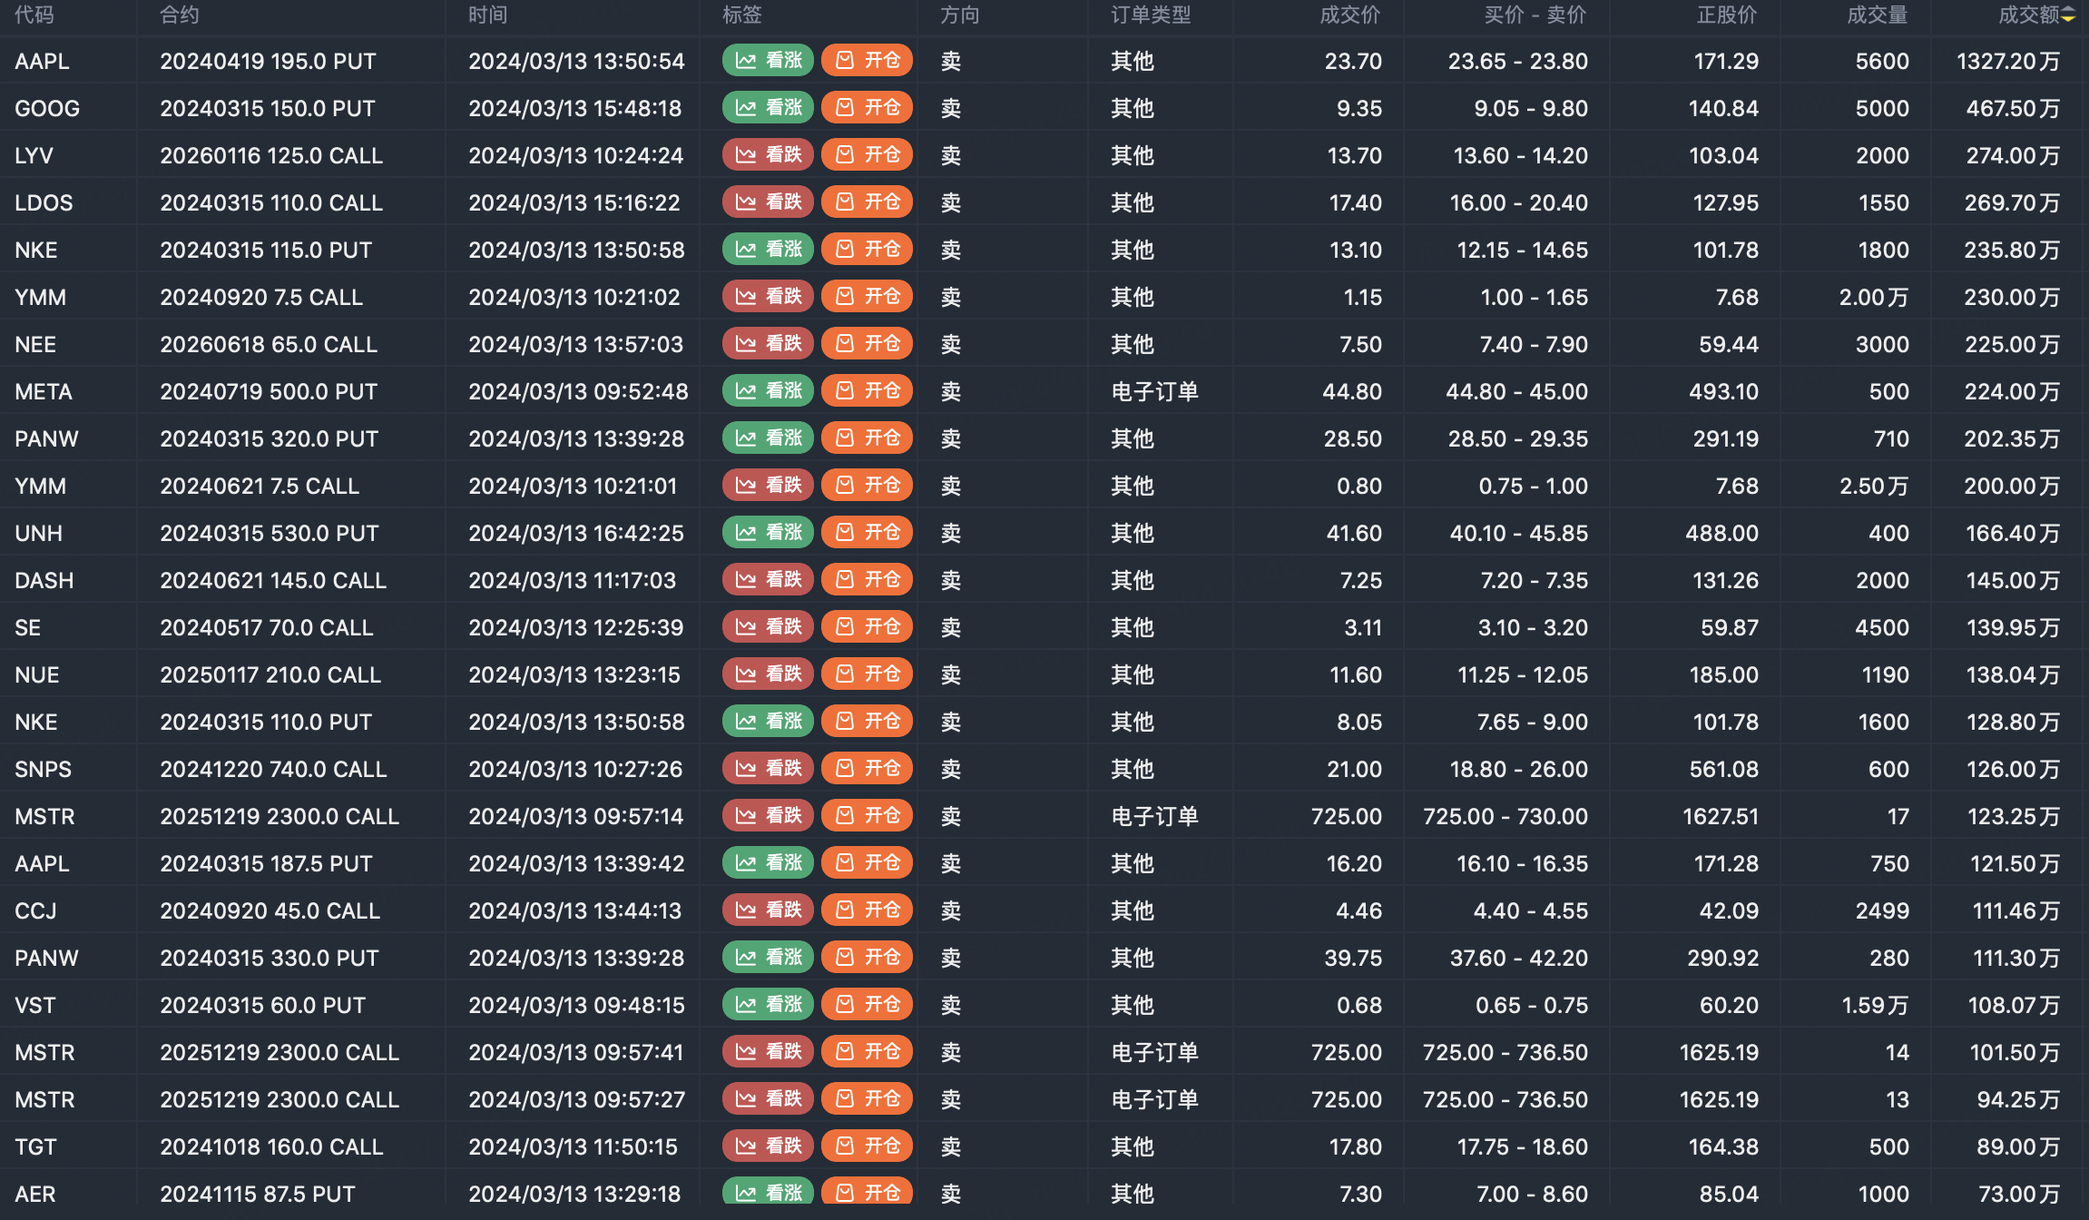
Task: Click the sort arrow on 成交额 column
Action: (x=2067, y=15)
